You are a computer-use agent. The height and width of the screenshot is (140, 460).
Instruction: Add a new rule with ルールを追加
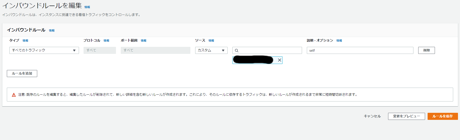[22, 74]
